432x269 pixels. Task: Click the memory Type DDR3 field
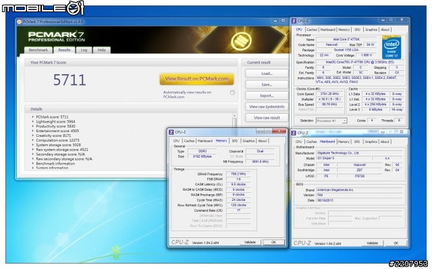pos(202,151)
